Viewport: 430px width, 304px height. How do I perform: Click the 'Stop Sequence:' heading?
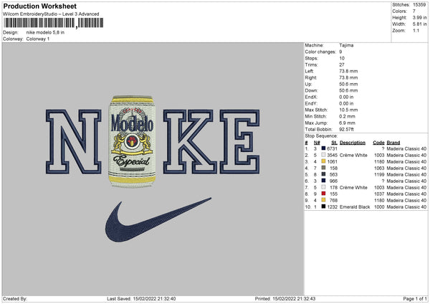tap(321, 136)
